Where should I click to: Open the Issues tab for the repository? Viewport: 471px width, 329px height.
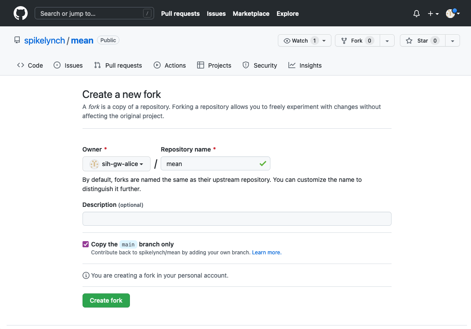pyautogui.click(x=68, y=65)
